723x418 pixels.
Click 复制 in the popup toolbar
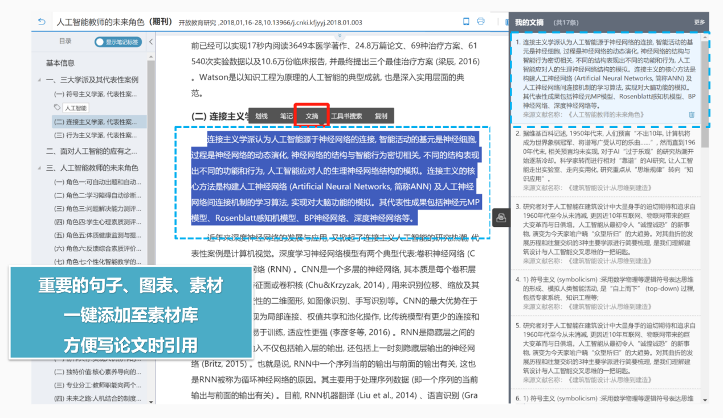(381, 116)
